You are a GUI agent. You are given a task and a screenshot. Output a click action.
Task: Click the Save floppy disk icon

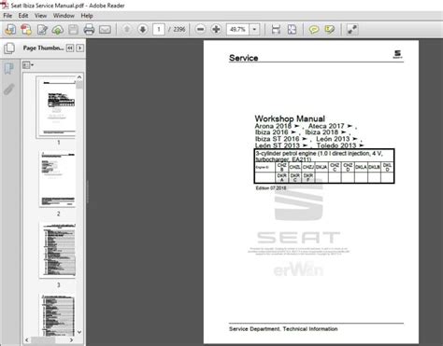click(73, 30)
